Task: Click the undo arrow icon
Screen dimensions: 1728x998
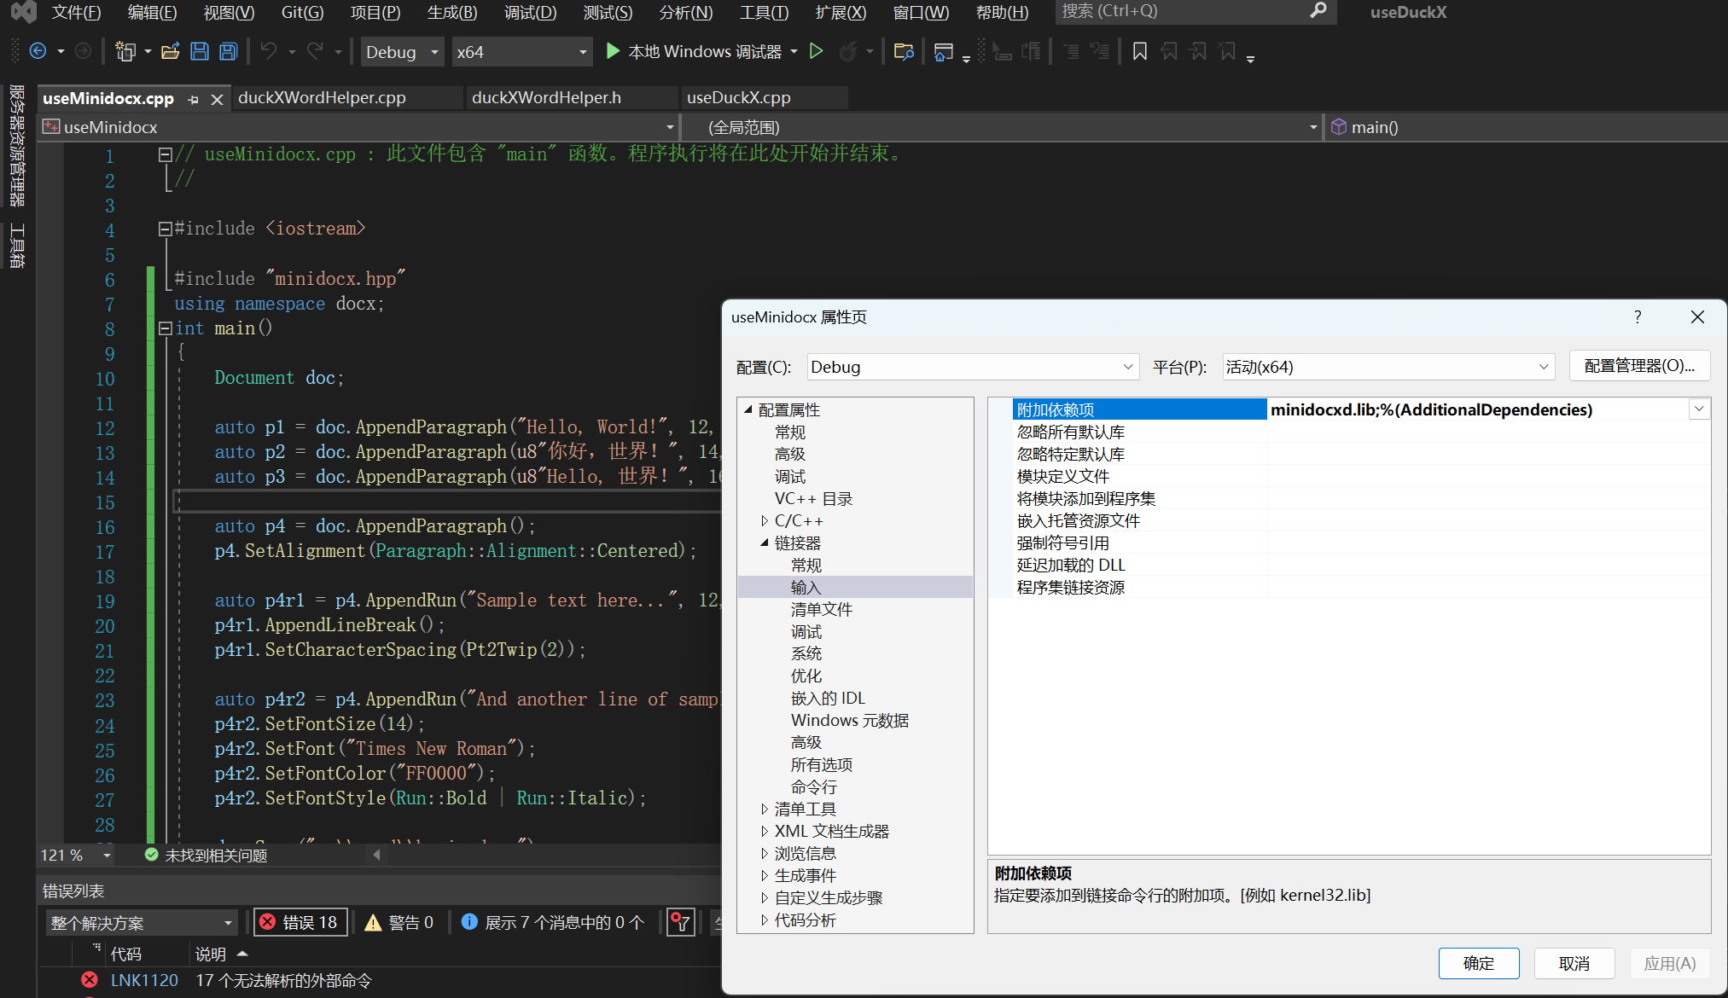Action: [x=268, y=51]
